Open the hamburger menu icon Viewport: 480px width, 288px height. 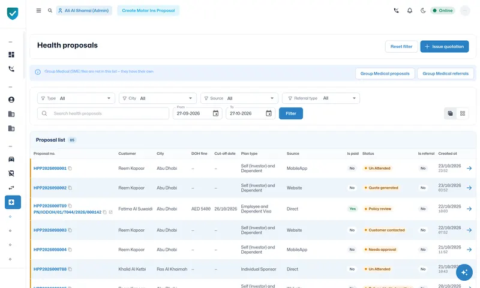click(x=38, y=10)
